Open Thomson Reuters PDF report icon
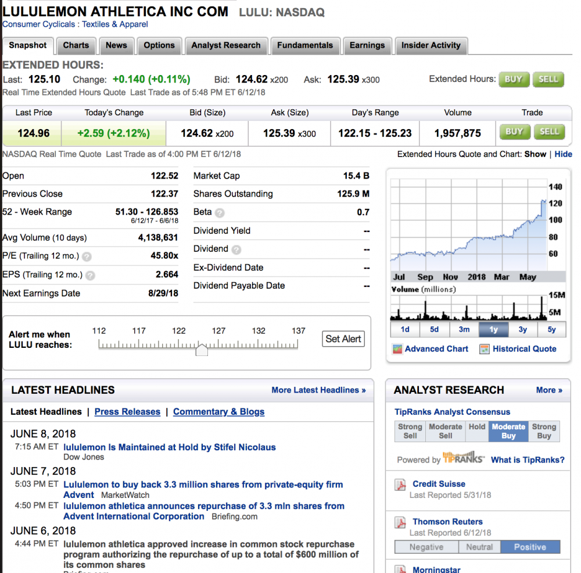The width and height of the screenshot is (581, 573). [400, 523]
